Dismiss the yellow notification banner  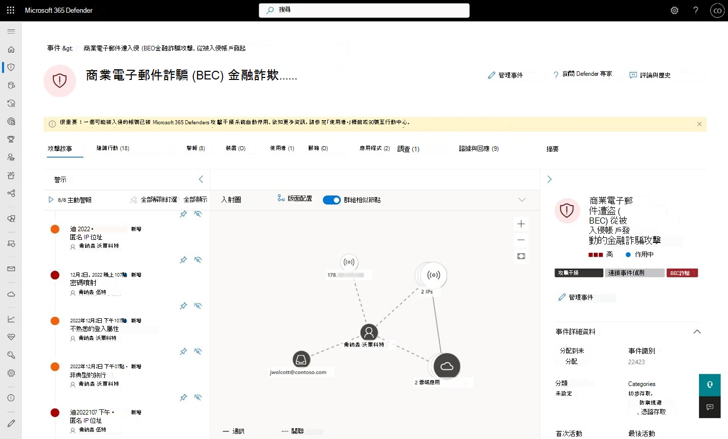point(699,124)
